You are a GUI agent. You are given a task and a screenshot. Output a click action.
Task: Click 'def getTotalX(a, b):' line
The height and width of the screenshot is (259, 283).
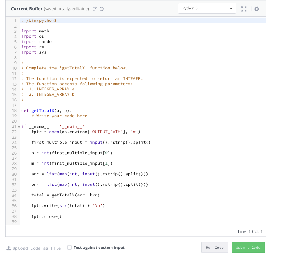coord(46,110)
